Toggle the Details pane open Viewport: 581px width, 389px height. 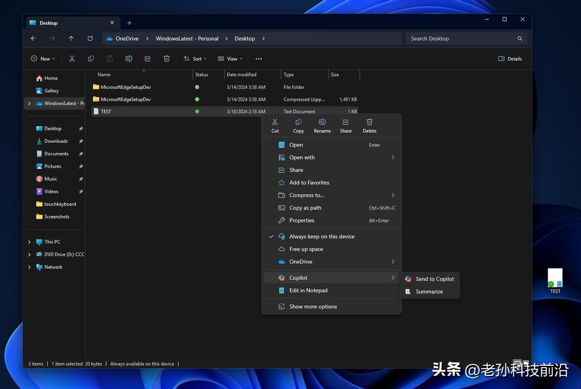click(x=510, y=59)
